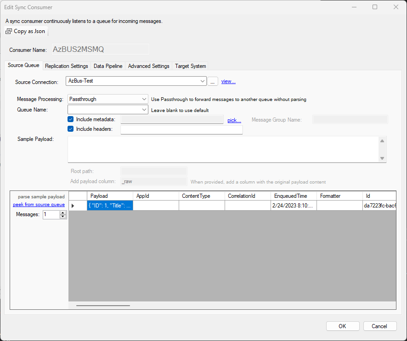
Task: Click the EnqueuedTime column header
Action: point(294,196)
